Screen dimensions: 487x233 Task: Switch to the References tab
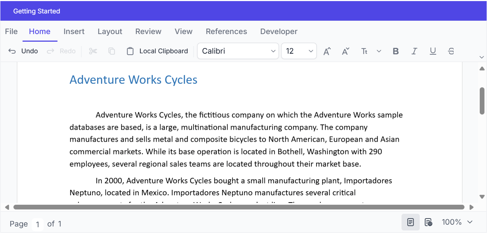pyautogui.click(x=226, y=32)
